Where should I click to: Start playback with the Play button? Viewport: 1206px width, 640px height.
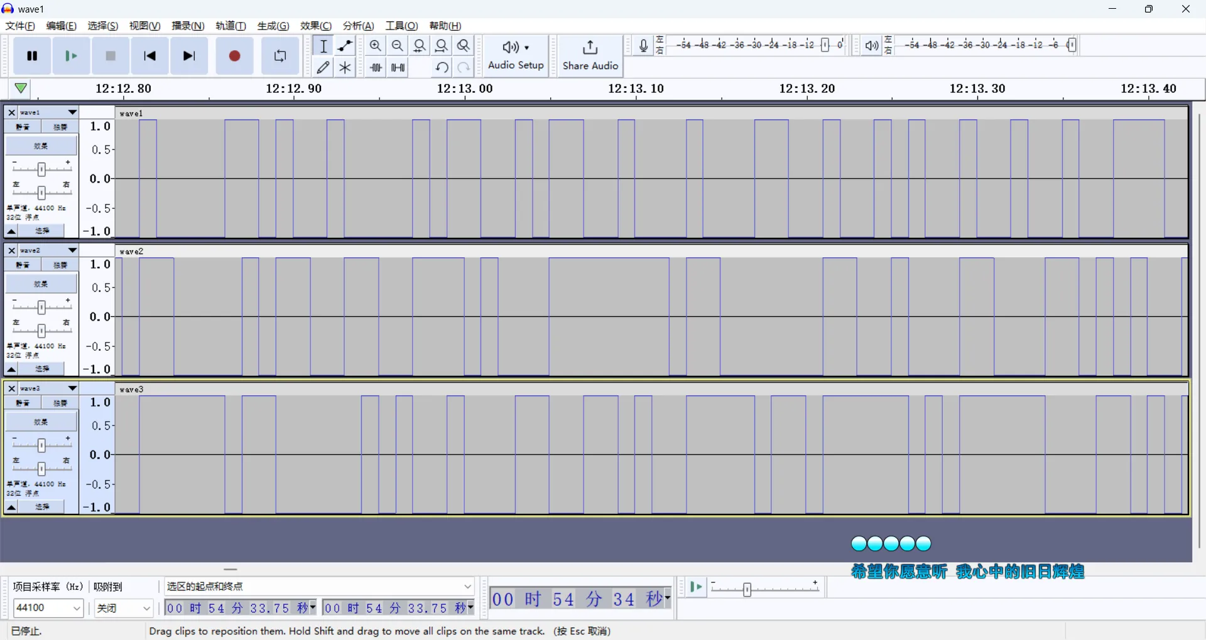[x=72, y=56]
